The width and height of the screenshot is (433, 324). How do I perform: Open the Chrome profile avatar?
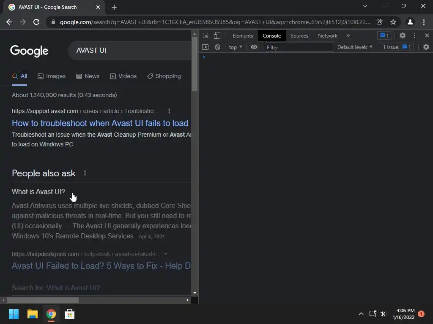click(410, 22)
